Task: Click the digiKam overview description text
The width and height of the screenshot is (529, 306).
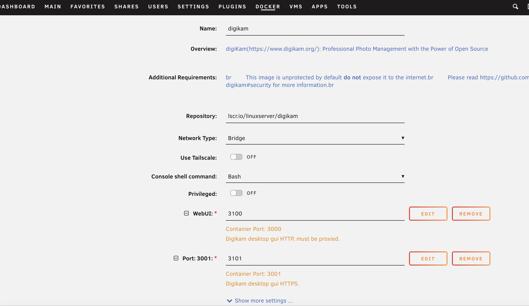Action: (357, 49)
